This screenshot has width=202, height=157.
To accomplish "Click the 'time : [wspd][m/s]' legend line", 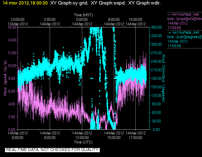I will (185, 19).
